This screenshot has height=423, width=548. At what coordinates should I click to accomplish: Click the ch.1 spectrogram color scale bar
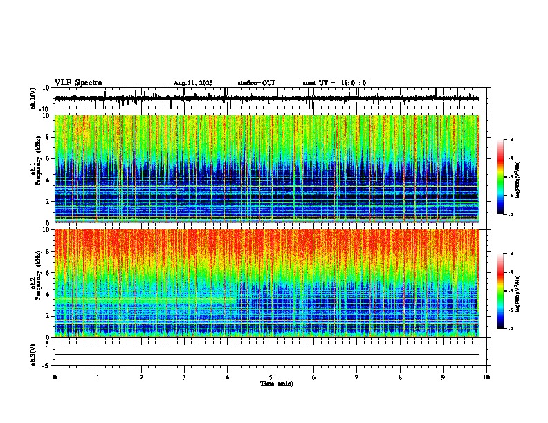[x=501, y=177]
